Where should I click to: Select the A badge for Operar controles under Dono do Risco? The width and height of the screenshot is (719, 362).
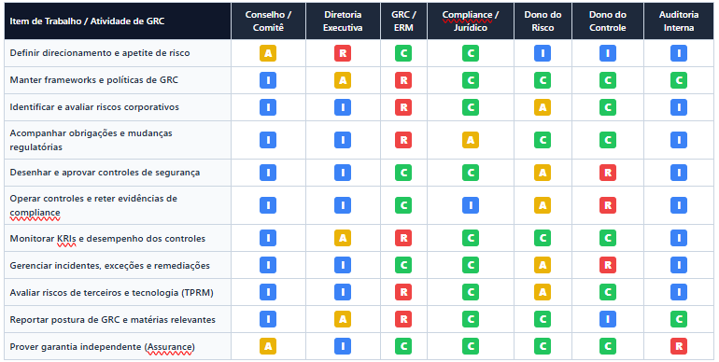pyautogui.click(x=543, y=205)
